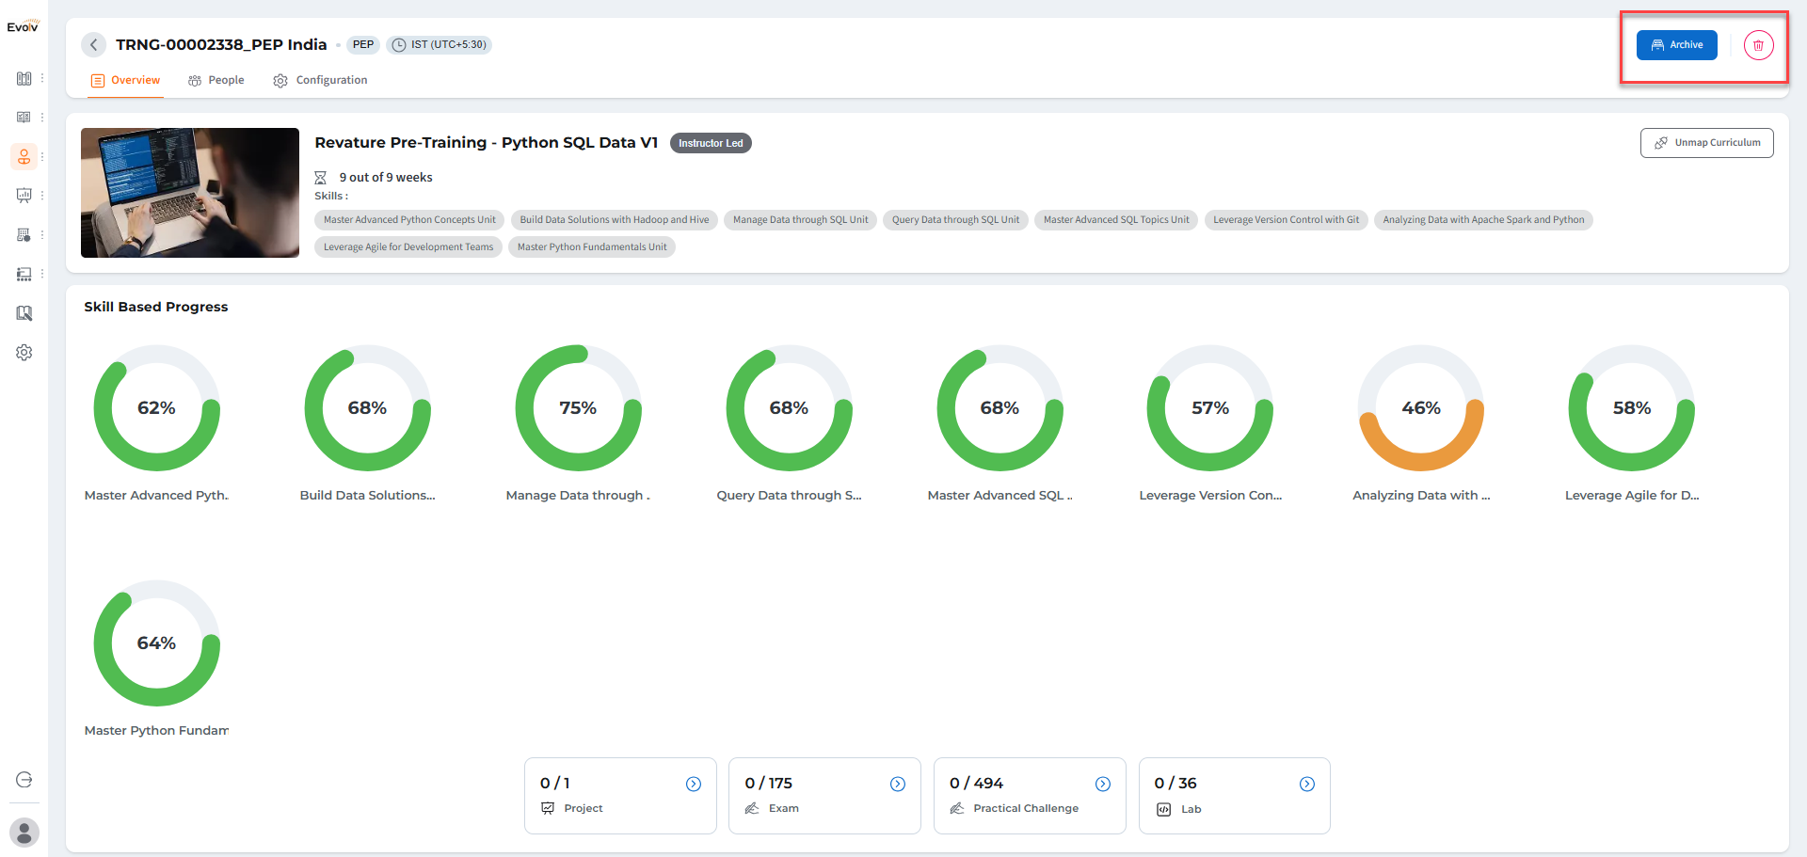
Task: Click the Instructor Led badge
Action: [711, 143]
